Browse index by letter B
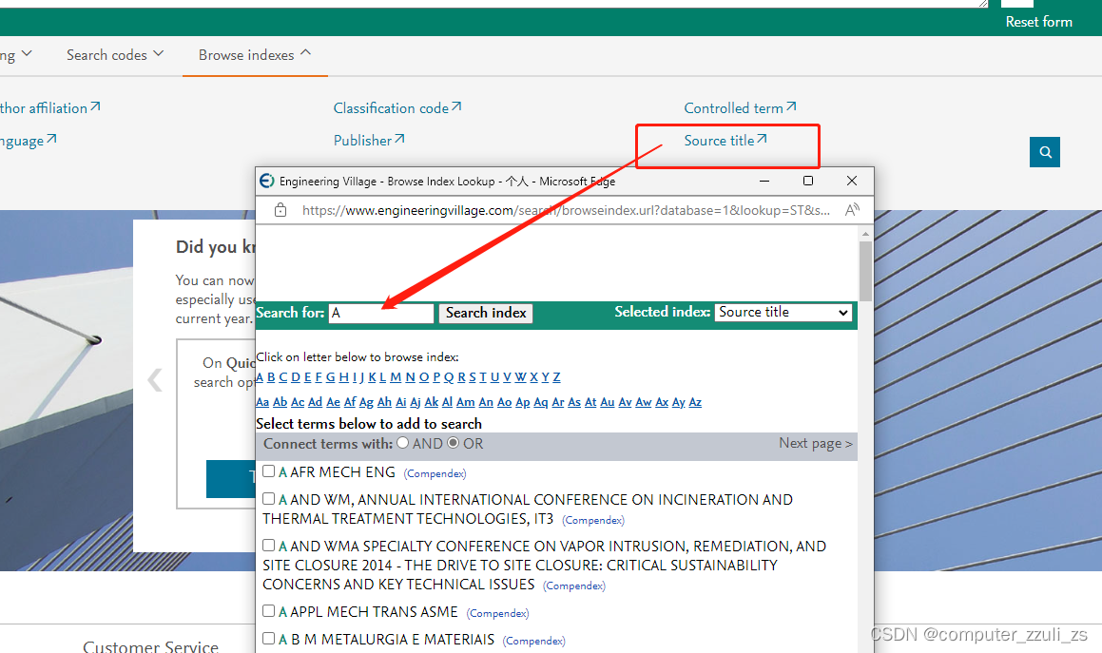Image resolution: width=1102 pixels, height=653 pixels. pos(271,377)
